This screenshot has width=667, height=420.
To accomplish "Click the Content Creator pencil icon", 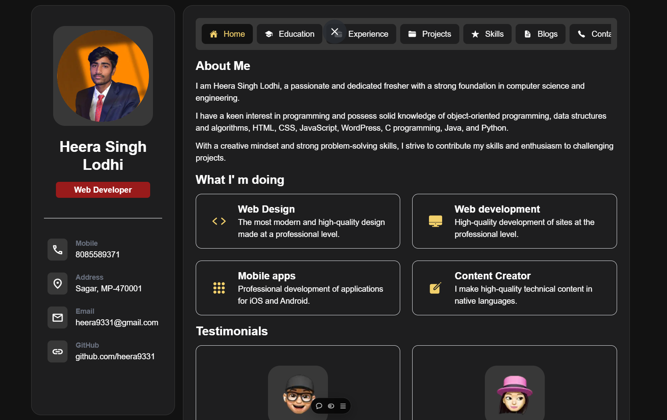I will point(435,288).
